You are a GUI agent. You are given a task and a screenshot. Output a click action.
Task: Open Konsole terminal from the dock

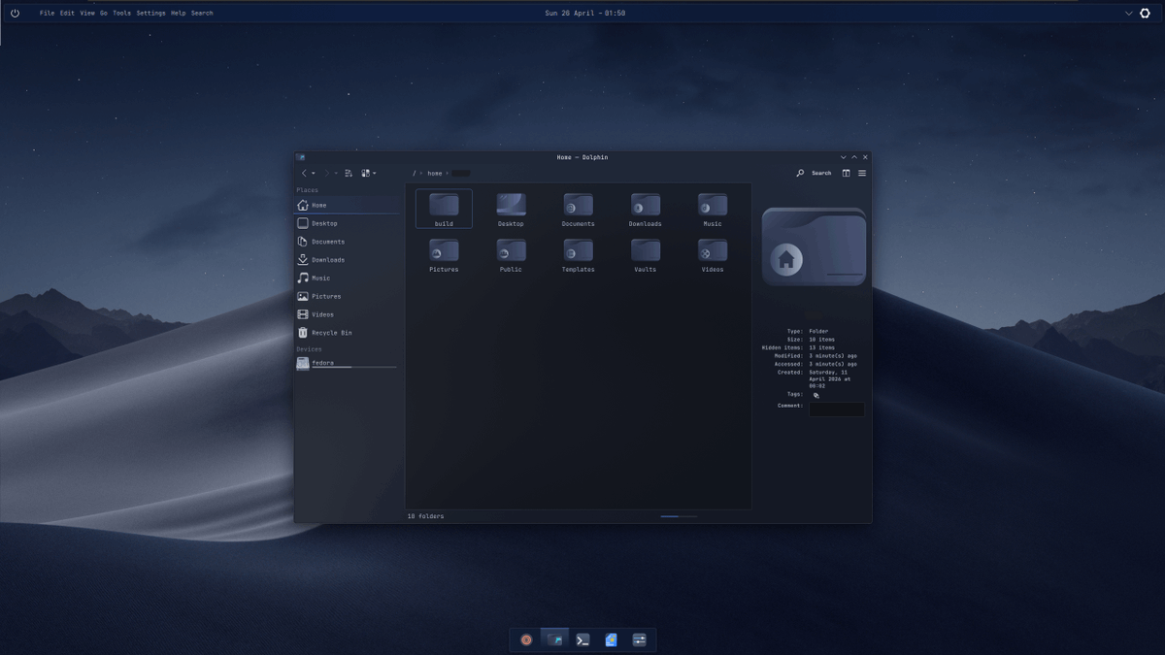pos(582,639)
